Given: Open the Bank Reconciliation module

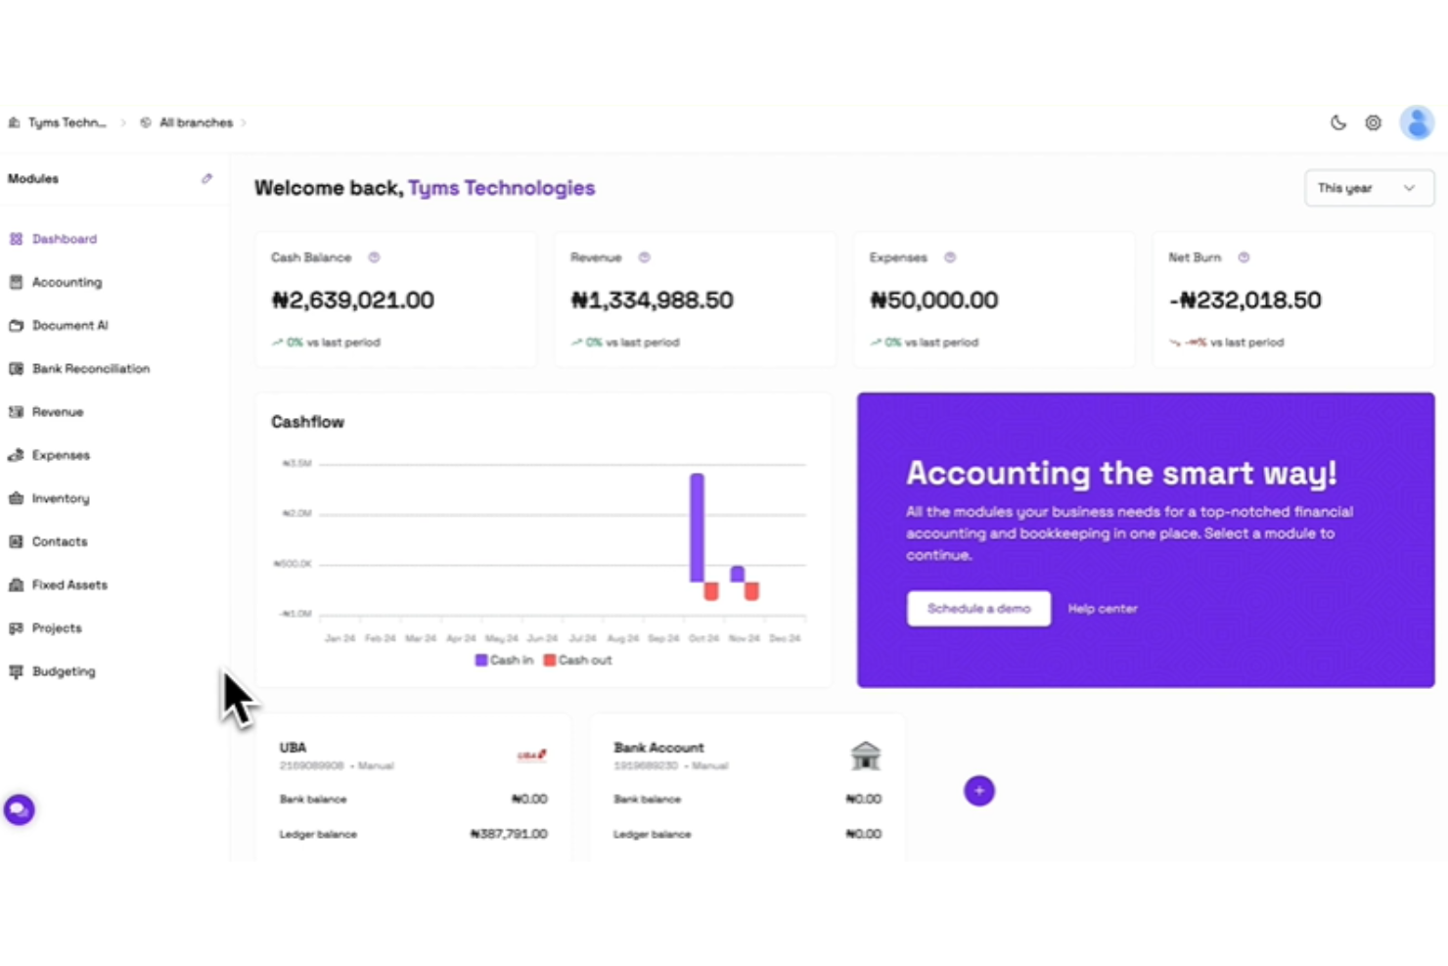Looking at the screenshot, I should [91, 368].
